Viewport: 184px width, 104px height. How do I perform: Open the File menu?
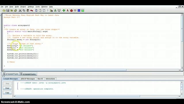[x=2, y=7]
